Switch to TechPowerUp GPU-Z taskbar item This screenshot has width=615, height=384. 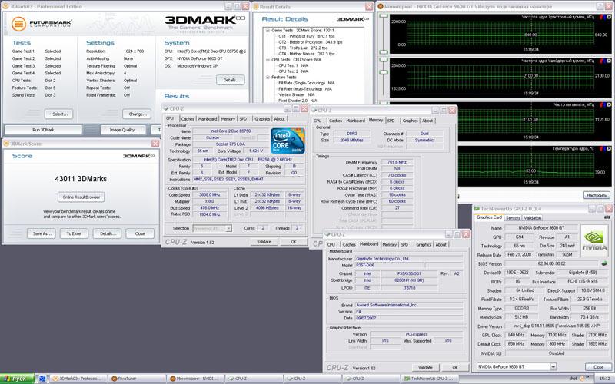[x=430, y=379]
